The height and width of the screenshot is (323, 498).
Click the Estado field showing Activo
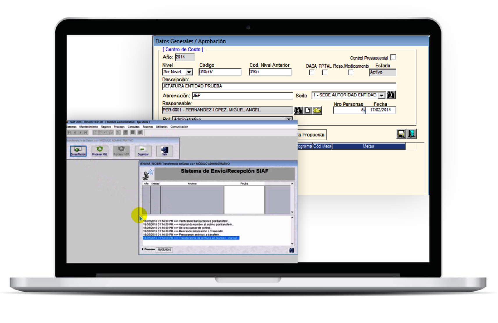pos(383,72)
